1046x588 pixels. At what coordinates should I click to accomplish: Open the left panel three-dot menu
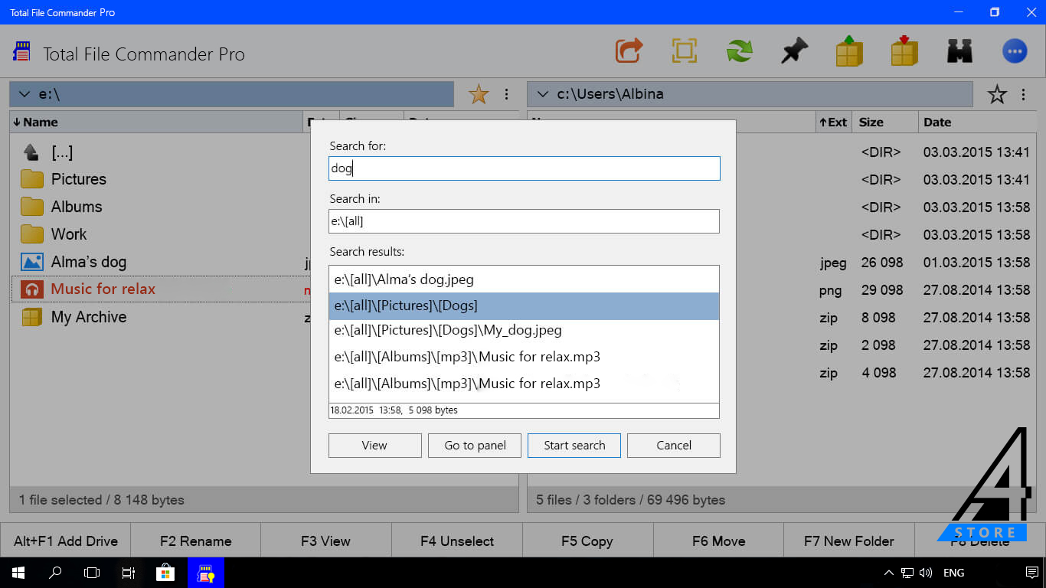coord(506,94)
